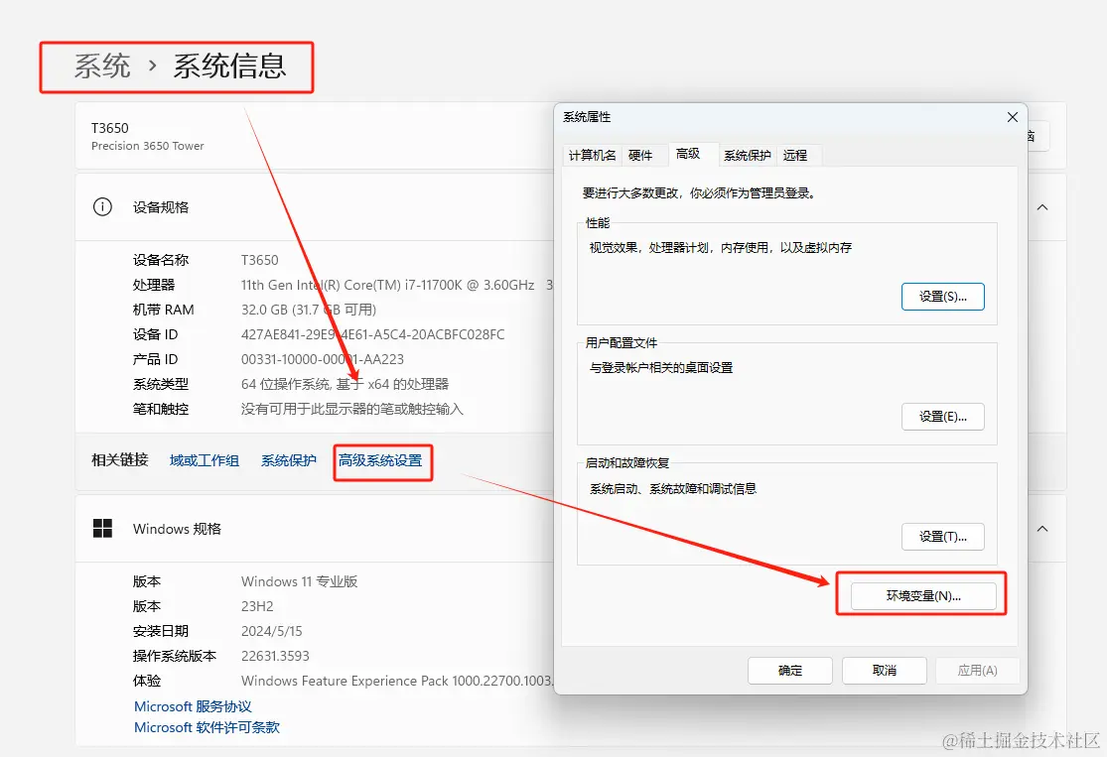The width and height of the screenshot is (1107, 757).
Task: Click the T3650 value beside 设备名称
Action: coord(260,260)
